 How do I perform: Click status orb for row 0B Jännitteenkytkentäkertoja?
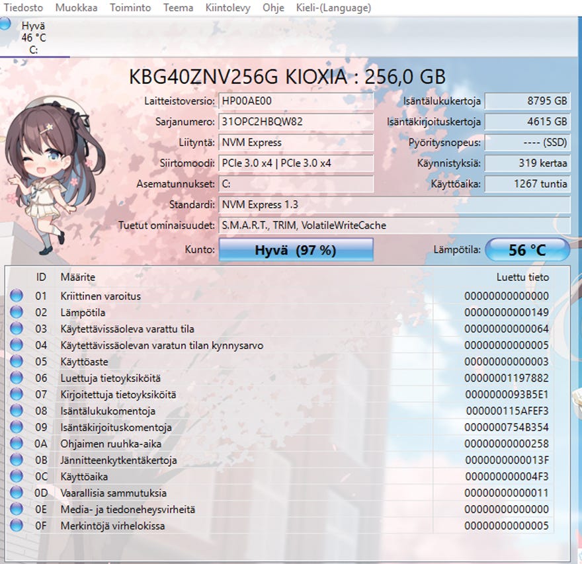tap(17, 460)
